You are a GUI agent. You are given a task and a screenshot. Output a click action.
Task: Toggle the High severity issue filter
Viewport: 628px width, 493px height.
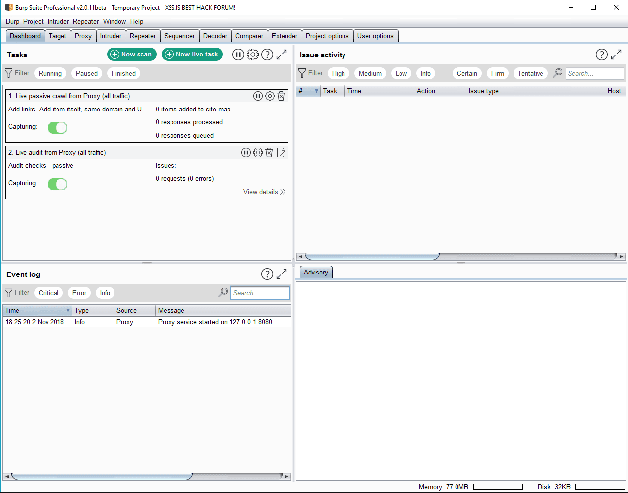tap(339, 73)
